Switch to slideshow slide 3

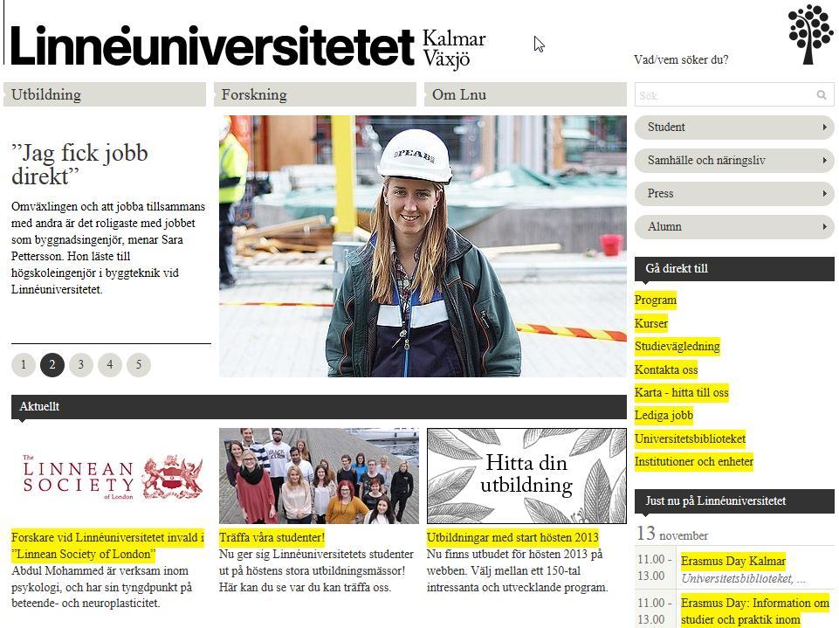coord(81,365)
